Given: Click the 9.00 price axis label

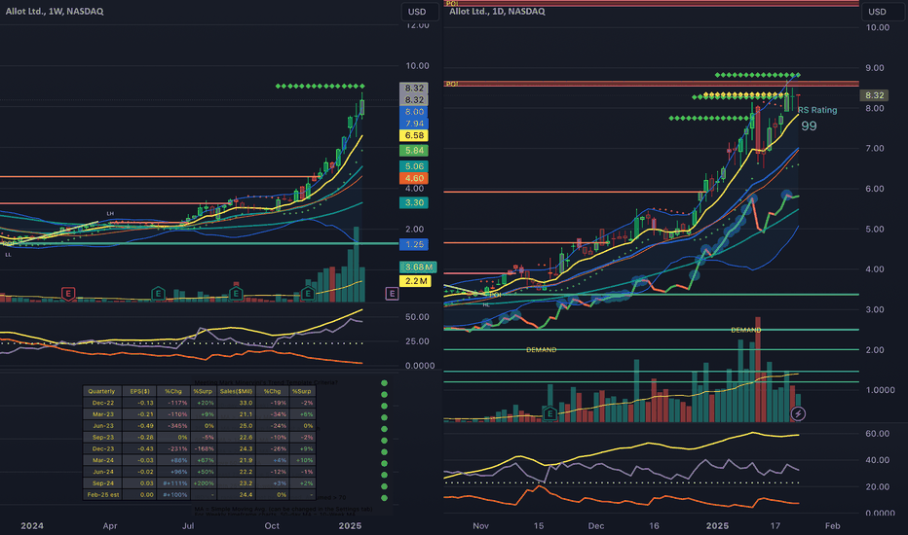Looking at the screenshot, I should coord(877,68).
